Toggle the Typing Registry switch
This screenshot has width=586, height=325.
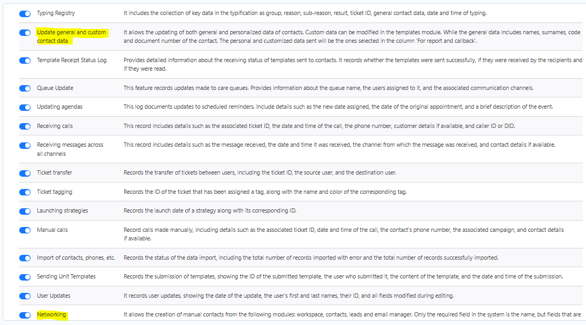pyautogui.click(x=25, y=13)
